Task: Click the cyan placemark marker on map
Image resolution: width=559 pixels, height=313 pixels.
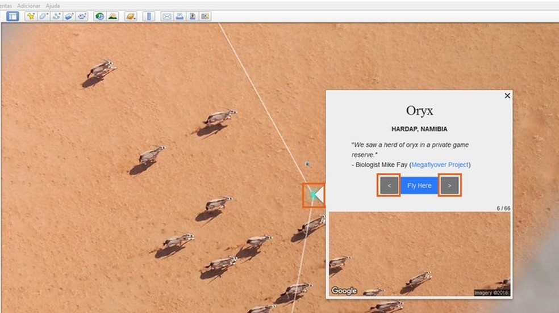Action: [313, 195]
